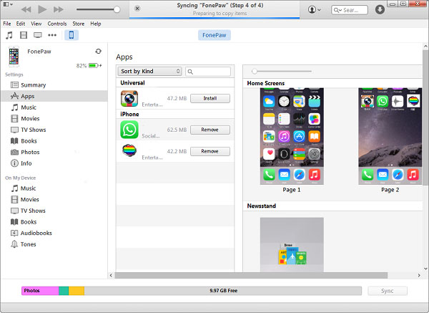Open the Store menu

point(78,24)
